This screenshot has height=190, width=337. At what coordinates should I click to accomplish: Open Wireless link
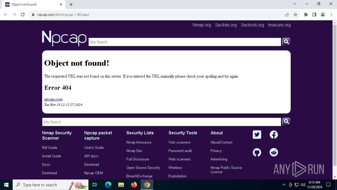pyautogui.click(x=175, y=168)
